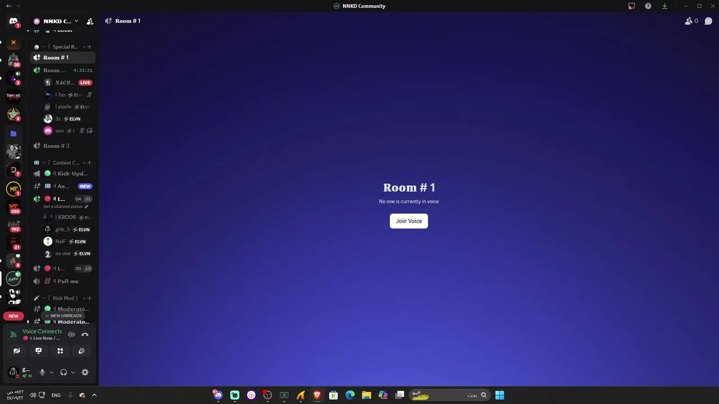
Task: Open the server with 192 badge
Action: click(x=13, y=225)
